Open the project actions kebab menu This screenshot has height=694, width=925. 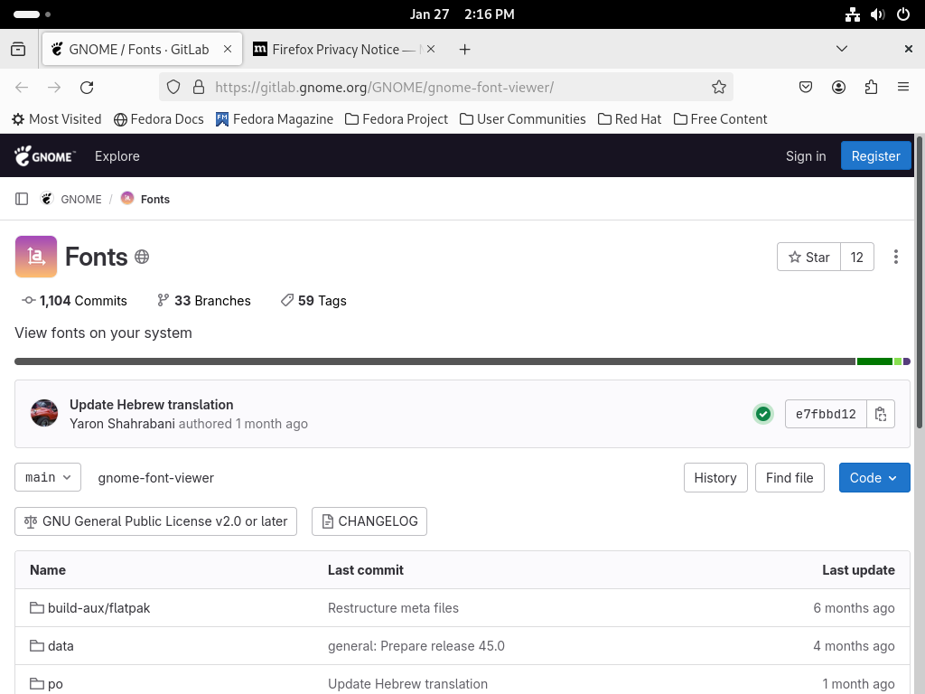pyautogui.click(x=895, y=257)
